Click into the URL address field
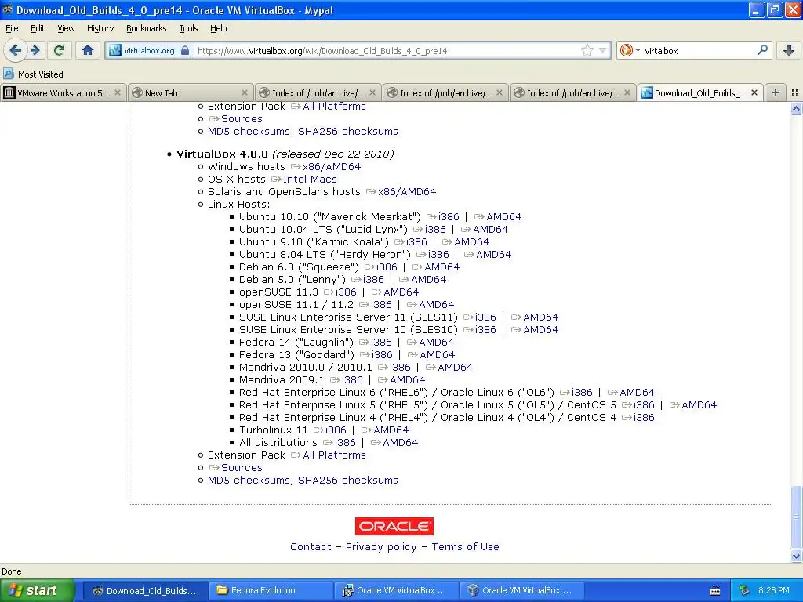The height and width of the screenshot is (602, 803). click(387, 51)
